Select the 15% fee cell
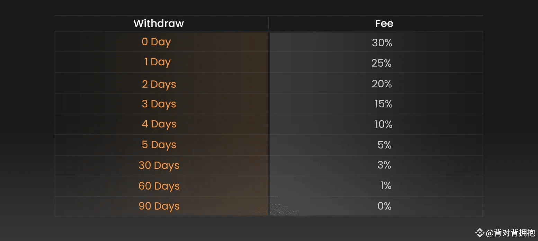 [x=384, y=104]
